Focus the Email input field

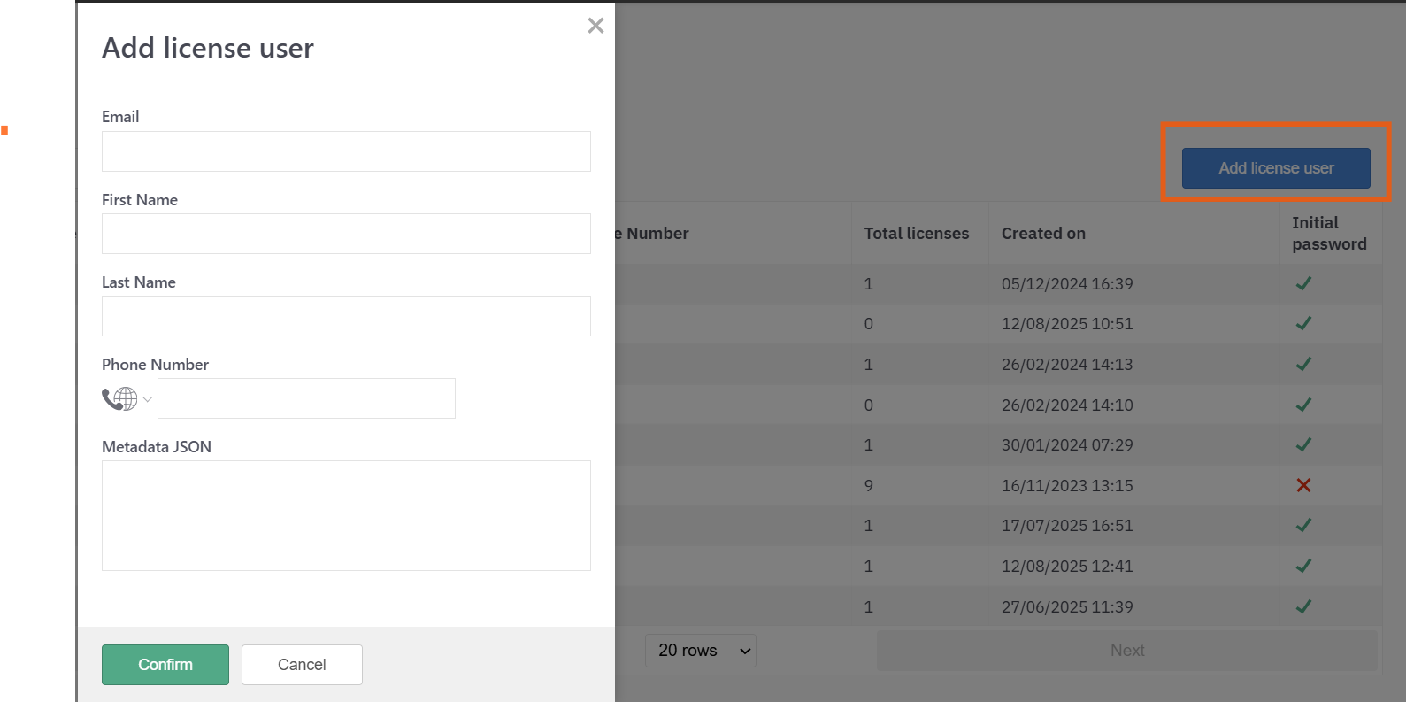[x=346, y=151]
